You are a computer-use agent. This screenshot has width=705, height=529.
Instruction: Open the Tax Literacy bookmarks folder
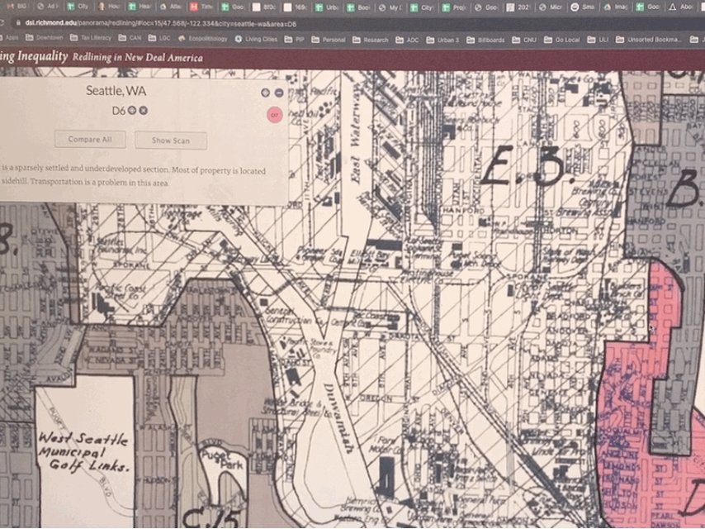91,38
